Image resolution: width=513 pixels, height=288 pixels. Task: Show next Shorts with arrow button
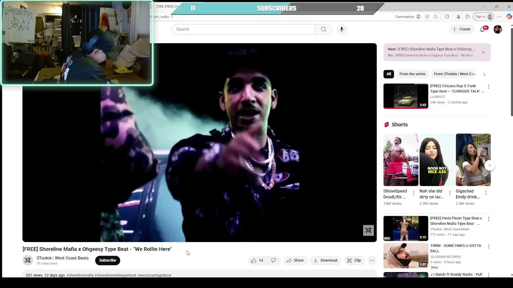point(489,165)
